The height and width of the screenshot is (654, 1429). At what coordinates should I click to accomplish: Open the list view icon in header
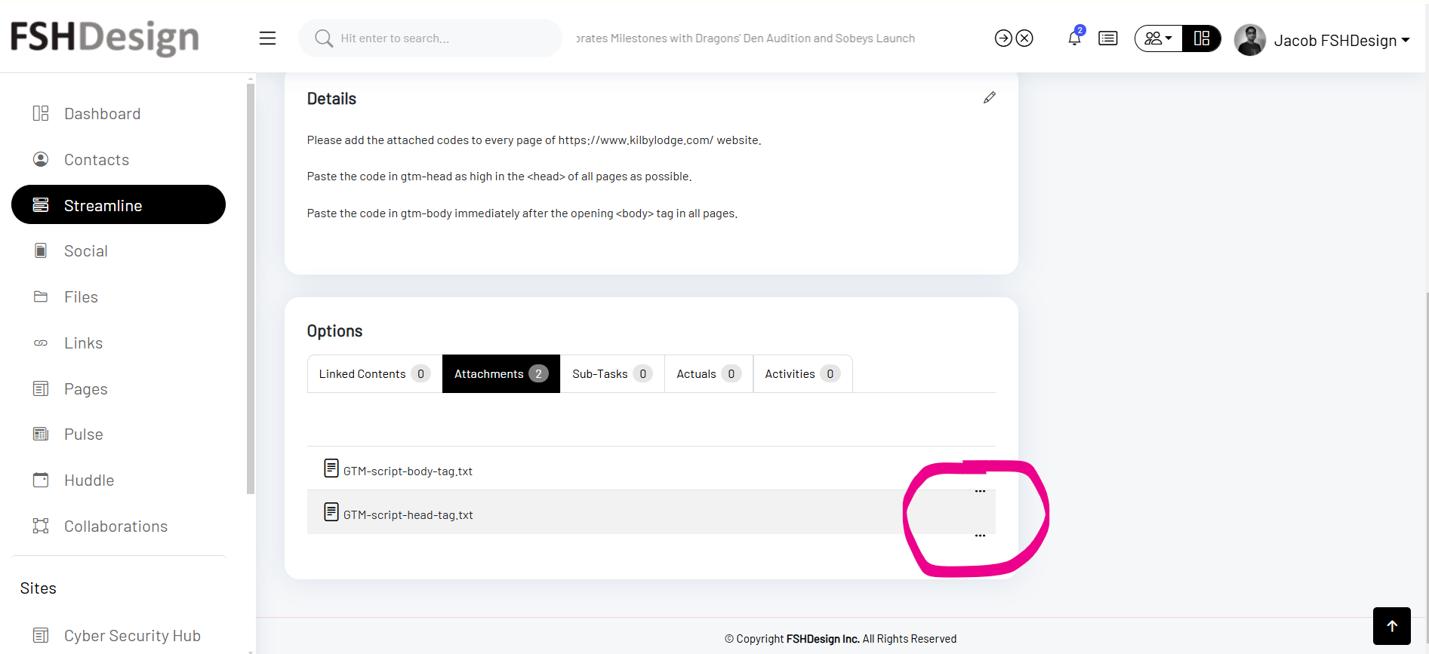[x=1107, y=38]
